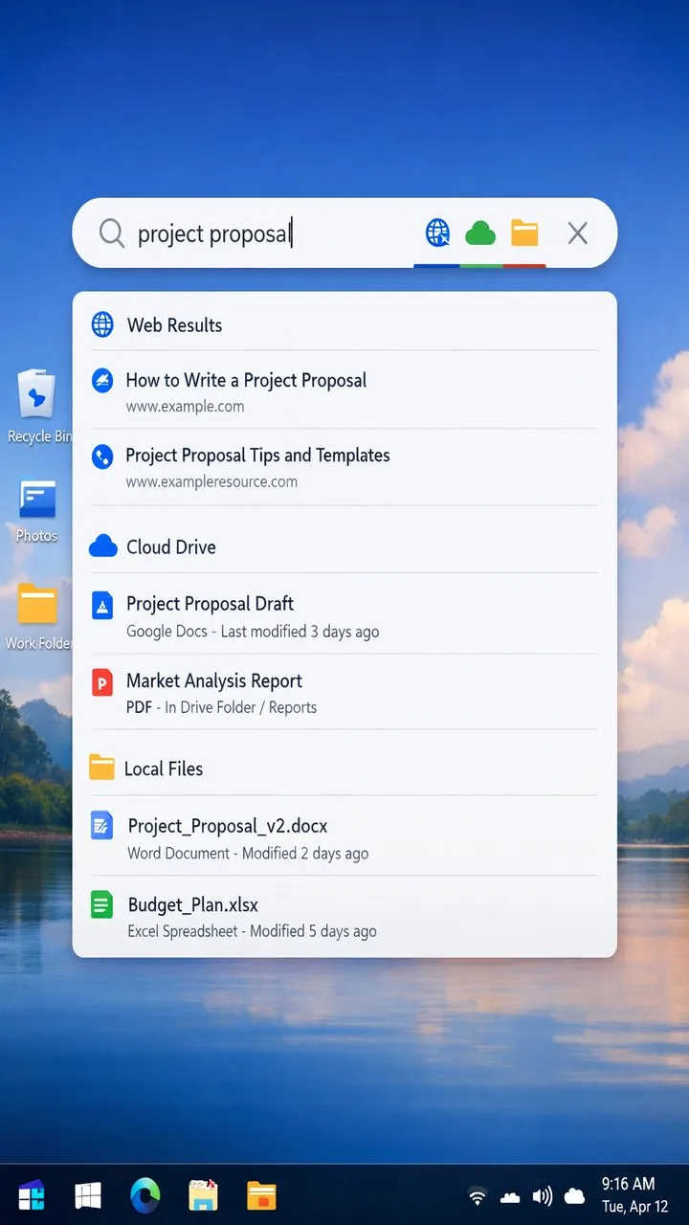The image size is (689, 1225).
Task: Click inside the search text field
Action: 268,234
